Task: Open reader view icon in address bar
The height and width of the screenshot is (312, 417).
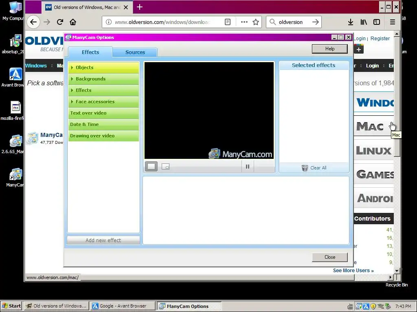Action: click(x=228, y=22)
